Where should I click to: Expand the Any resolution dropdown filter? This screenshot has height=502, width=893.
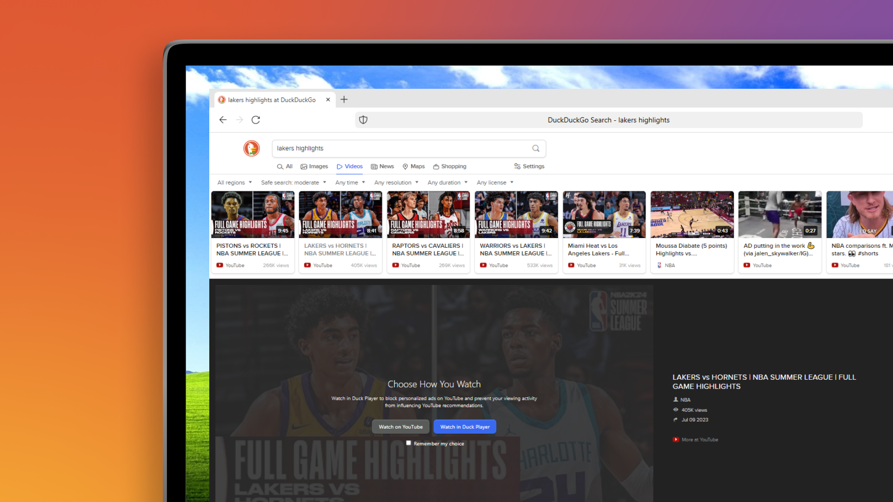[396, 182]
